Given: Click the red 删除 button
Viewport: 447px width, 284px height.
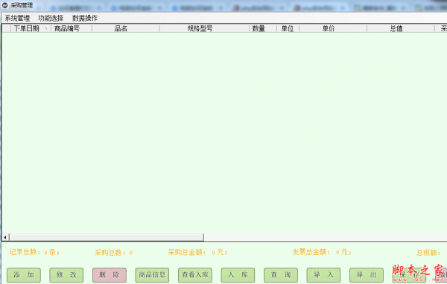Looking at the screenshot, I should click(110, 275).
